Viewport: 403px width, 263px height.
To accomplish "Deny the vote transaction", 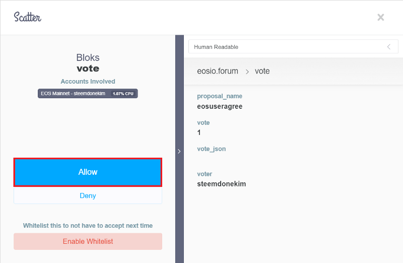I will (x=88, y=195).
